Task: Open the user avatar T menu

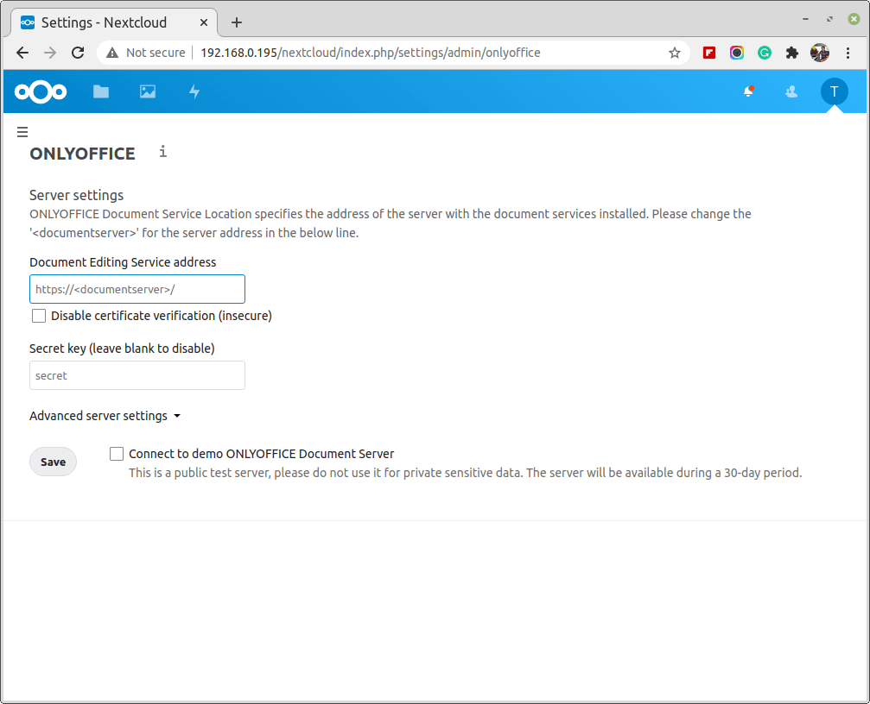Action: coord(834,91)
